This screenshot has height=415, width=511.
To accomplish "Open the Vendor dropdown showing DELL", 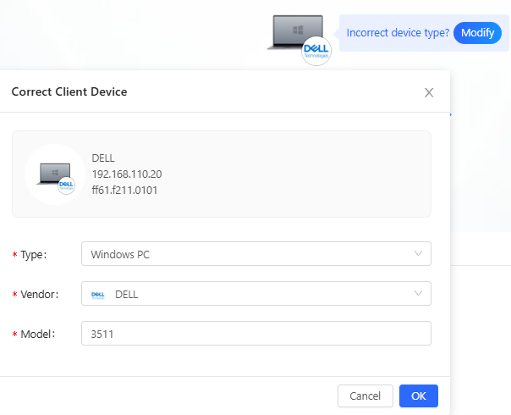I will click(x=245, y=294).
